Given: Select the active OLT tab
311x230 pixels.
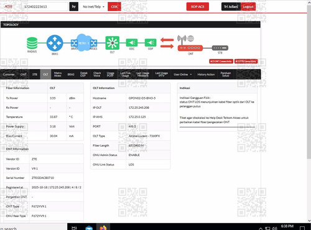Looking at the screenshot, I should 45,75.
